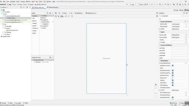Toggle the clipToPadding checkbox
The image size is (189, 106).
point(172,85)
